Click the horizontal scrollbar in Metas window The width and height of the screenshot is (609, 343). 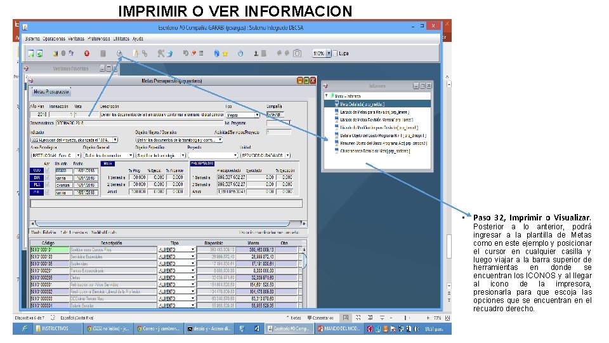click(x=168, y=224)
